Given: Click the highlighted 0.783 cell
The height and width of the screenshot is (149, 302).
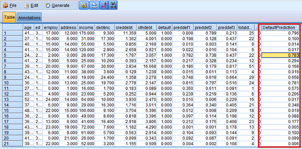Looking at the screenshot, I should pyautogui.click(x=280, y=55).
